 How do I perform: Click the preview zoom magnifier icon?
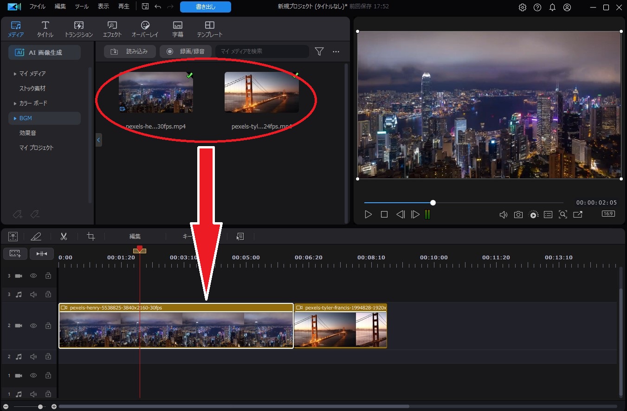(x=563, y=214)
